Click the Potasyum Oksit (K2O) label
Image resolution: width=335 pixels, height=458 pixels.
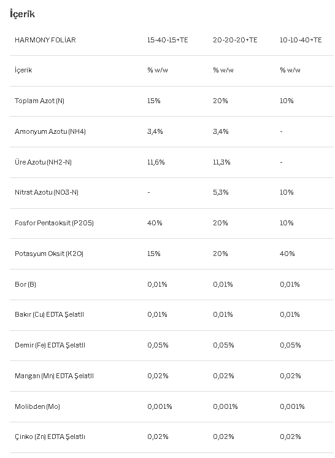[x=49, y=254]
